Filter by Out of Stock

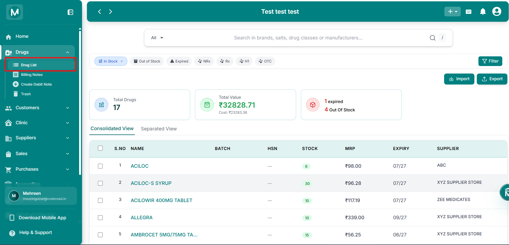click(x=147, y=61)
